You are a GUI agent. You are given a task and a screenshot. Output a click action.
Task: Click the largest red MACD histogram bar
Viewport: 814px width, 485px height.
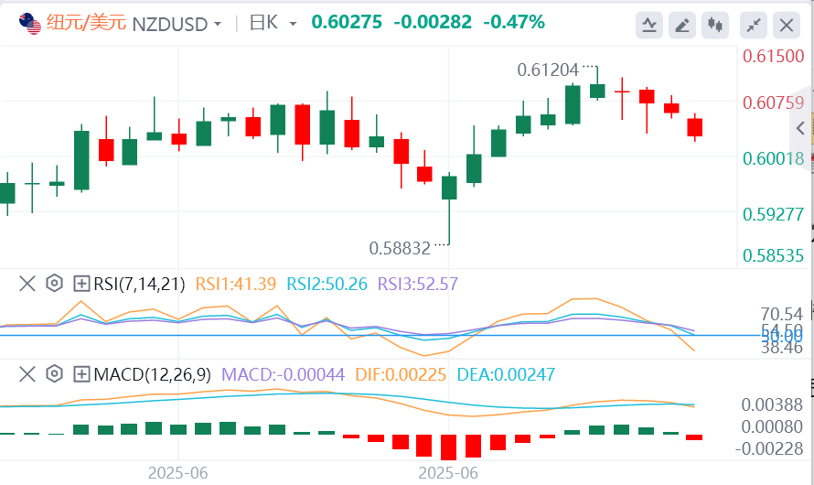pyautogui.click(x=448, y=447)
